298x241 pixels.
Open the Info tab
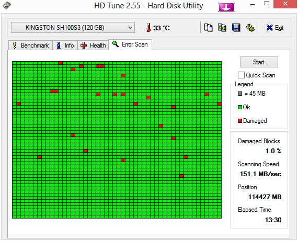tap(65, 45)
